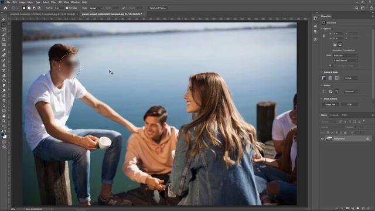
Task: Select the Horizontal Type tool
Action: pos(4,101)
